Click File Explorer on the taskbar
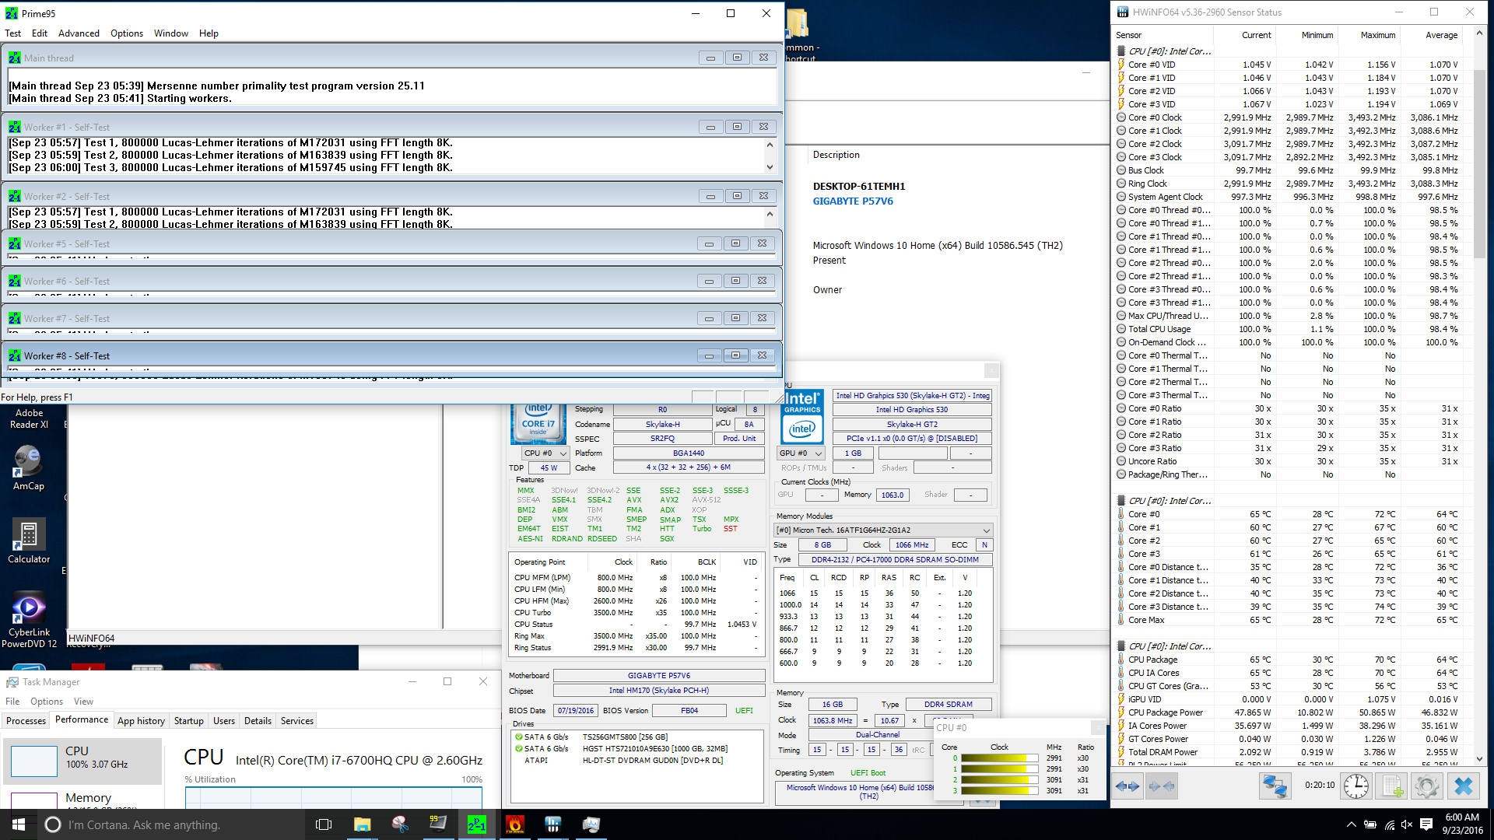Screen dimensions: 1494x840 pyautogui.click(x=362, y=824)
